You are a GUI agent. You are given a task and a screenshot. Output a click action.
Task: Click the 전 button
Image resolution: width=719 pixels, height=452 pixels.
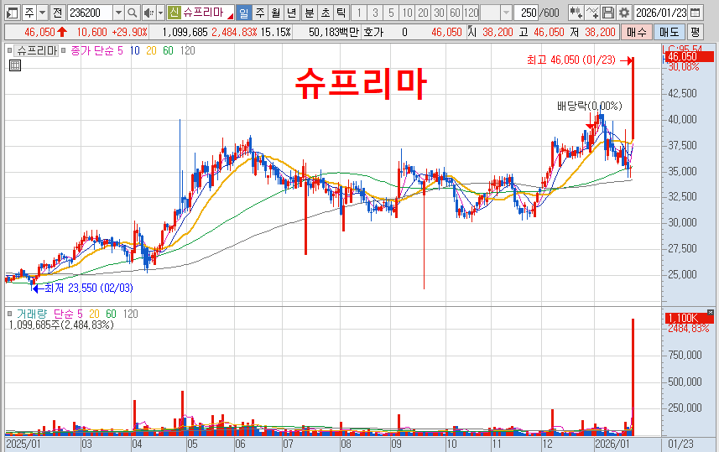tap(57, 13)
